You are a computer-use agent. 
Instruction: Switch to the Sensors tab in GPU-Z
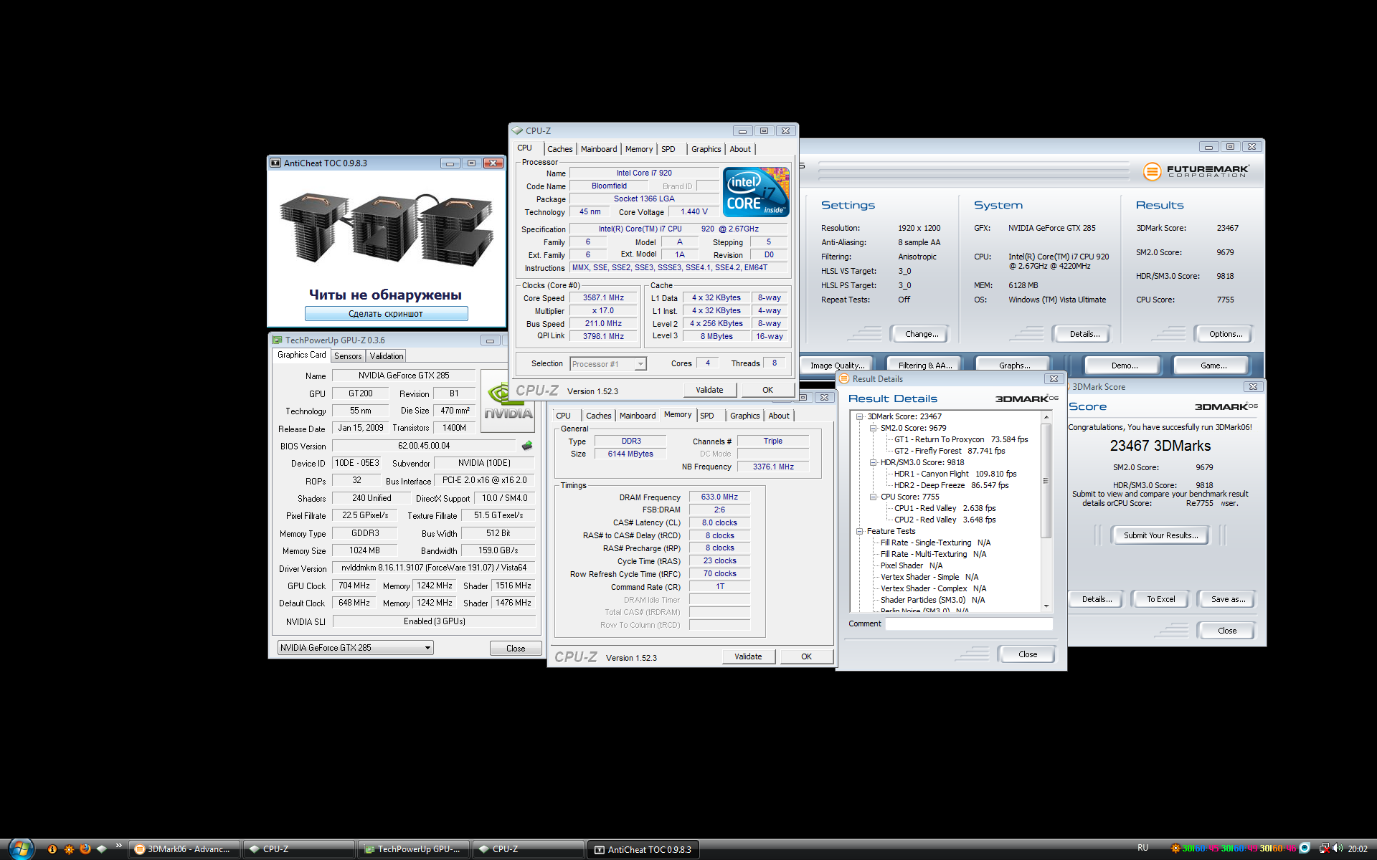348,356
